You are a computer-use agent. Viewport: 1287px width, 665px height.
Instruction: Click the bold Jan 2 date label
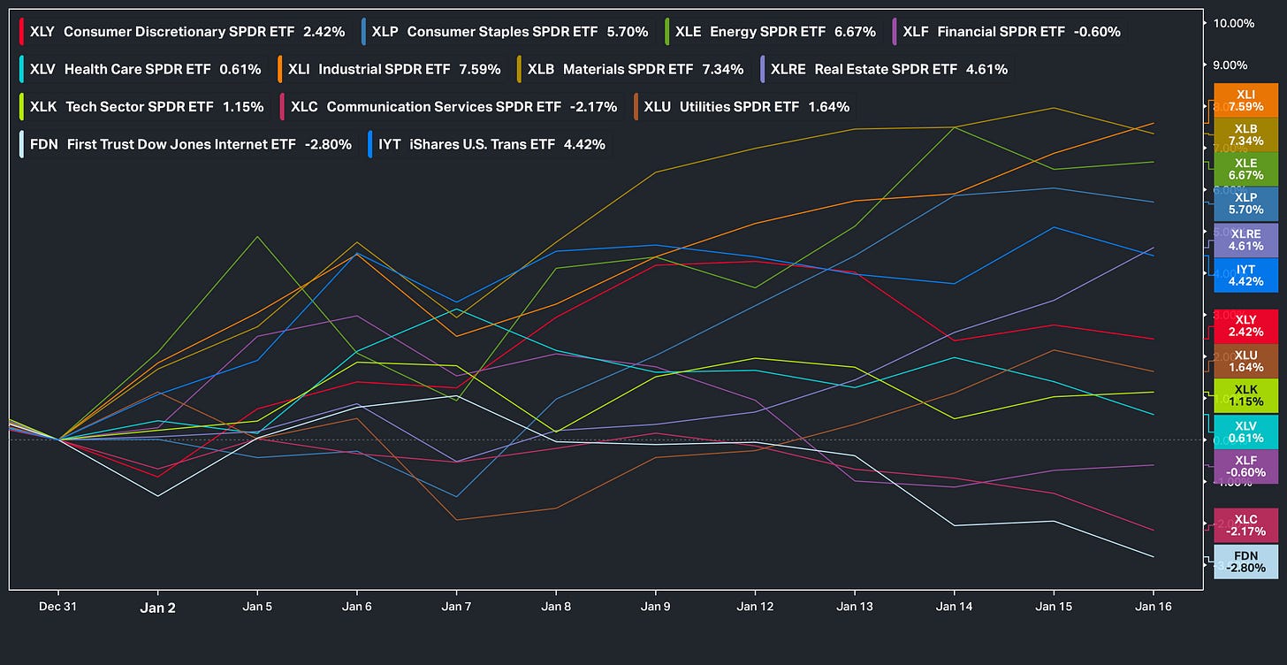click(158, 607)
